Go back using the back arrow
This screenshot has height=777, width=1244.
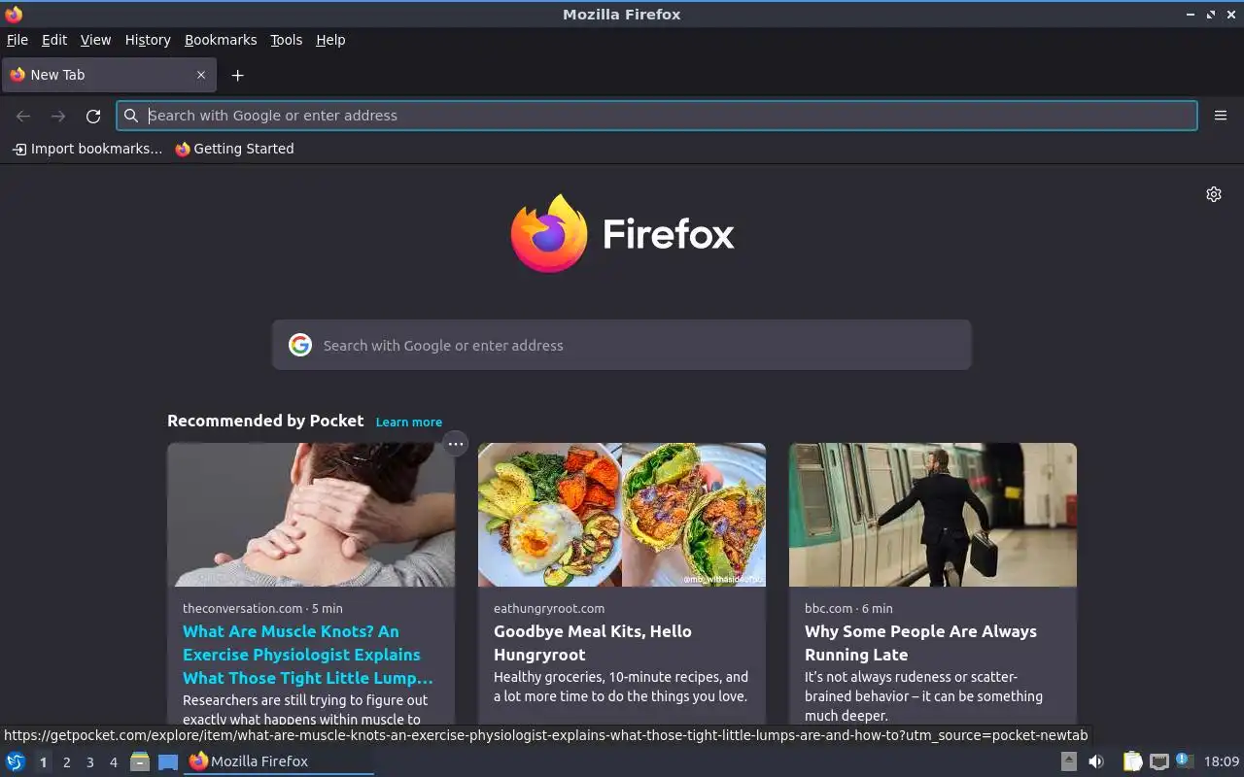tap(23, 116)
